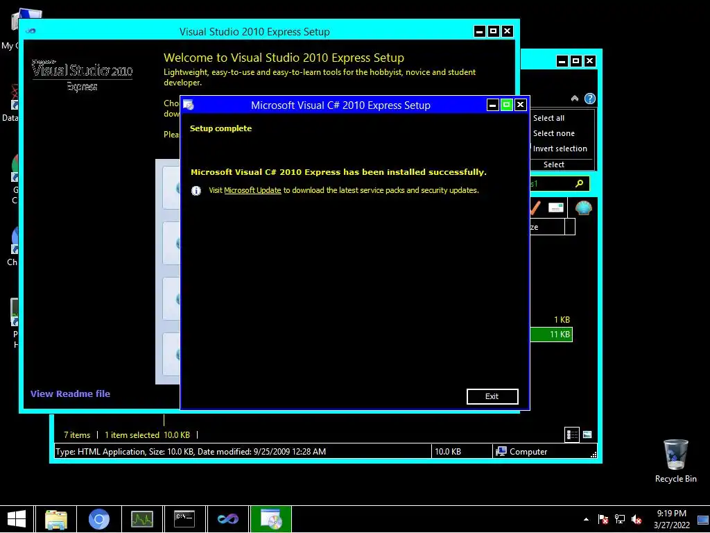The image size is (710, 533).
Task: Open the View Readme file link
Action: (x=70, y=394)
